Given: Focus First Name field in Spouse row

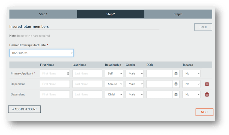Looking at the screenshot, I should (55, 84).
